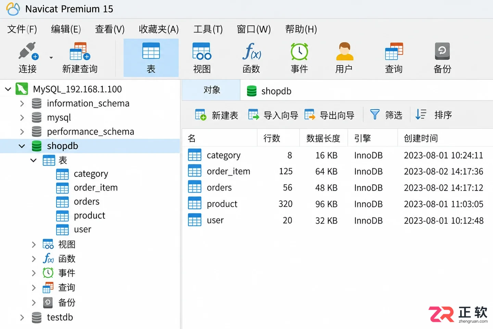The image size is (493, 329).
Task: Open the 帮助(H) menu
Action: 301,29
